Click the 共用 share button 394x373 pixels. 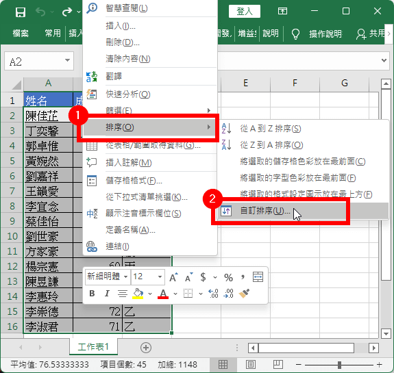pyautogui.click(x=371, y=34)
